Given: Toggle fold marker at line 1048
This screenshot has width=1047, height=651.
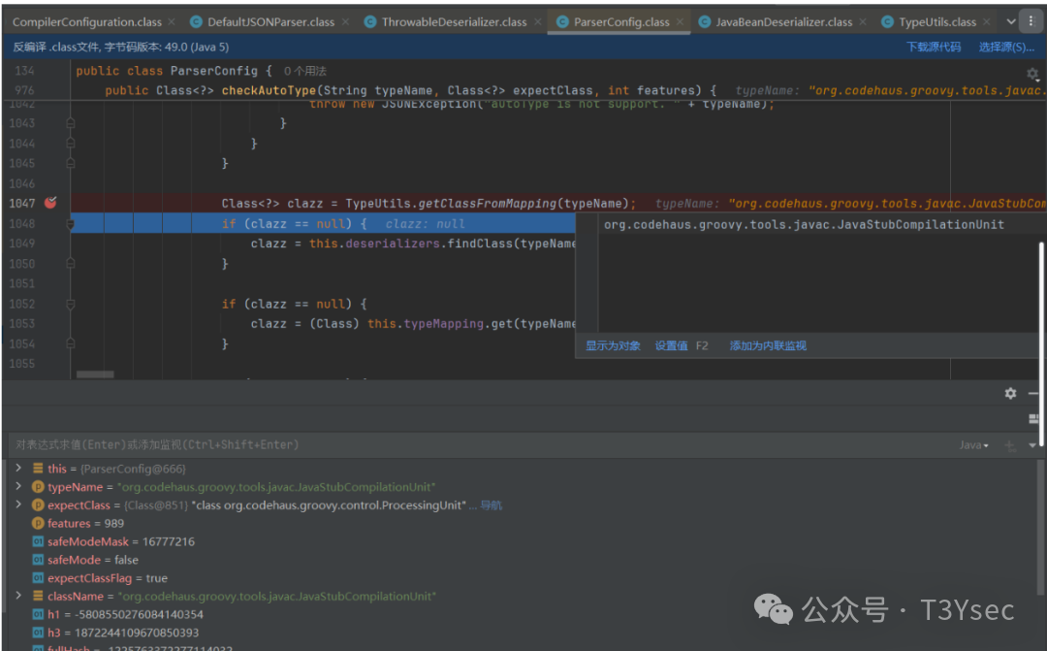Looking at the screenshot, I should point(70,224).
